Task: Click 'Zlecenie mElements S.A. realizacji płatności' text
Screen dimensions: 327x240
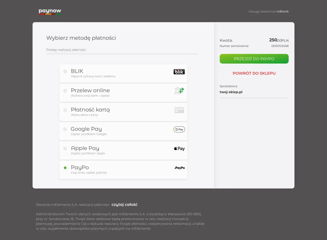Action: point(73,205)
